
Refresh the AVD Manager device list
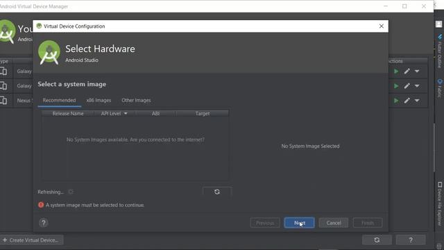377,240
